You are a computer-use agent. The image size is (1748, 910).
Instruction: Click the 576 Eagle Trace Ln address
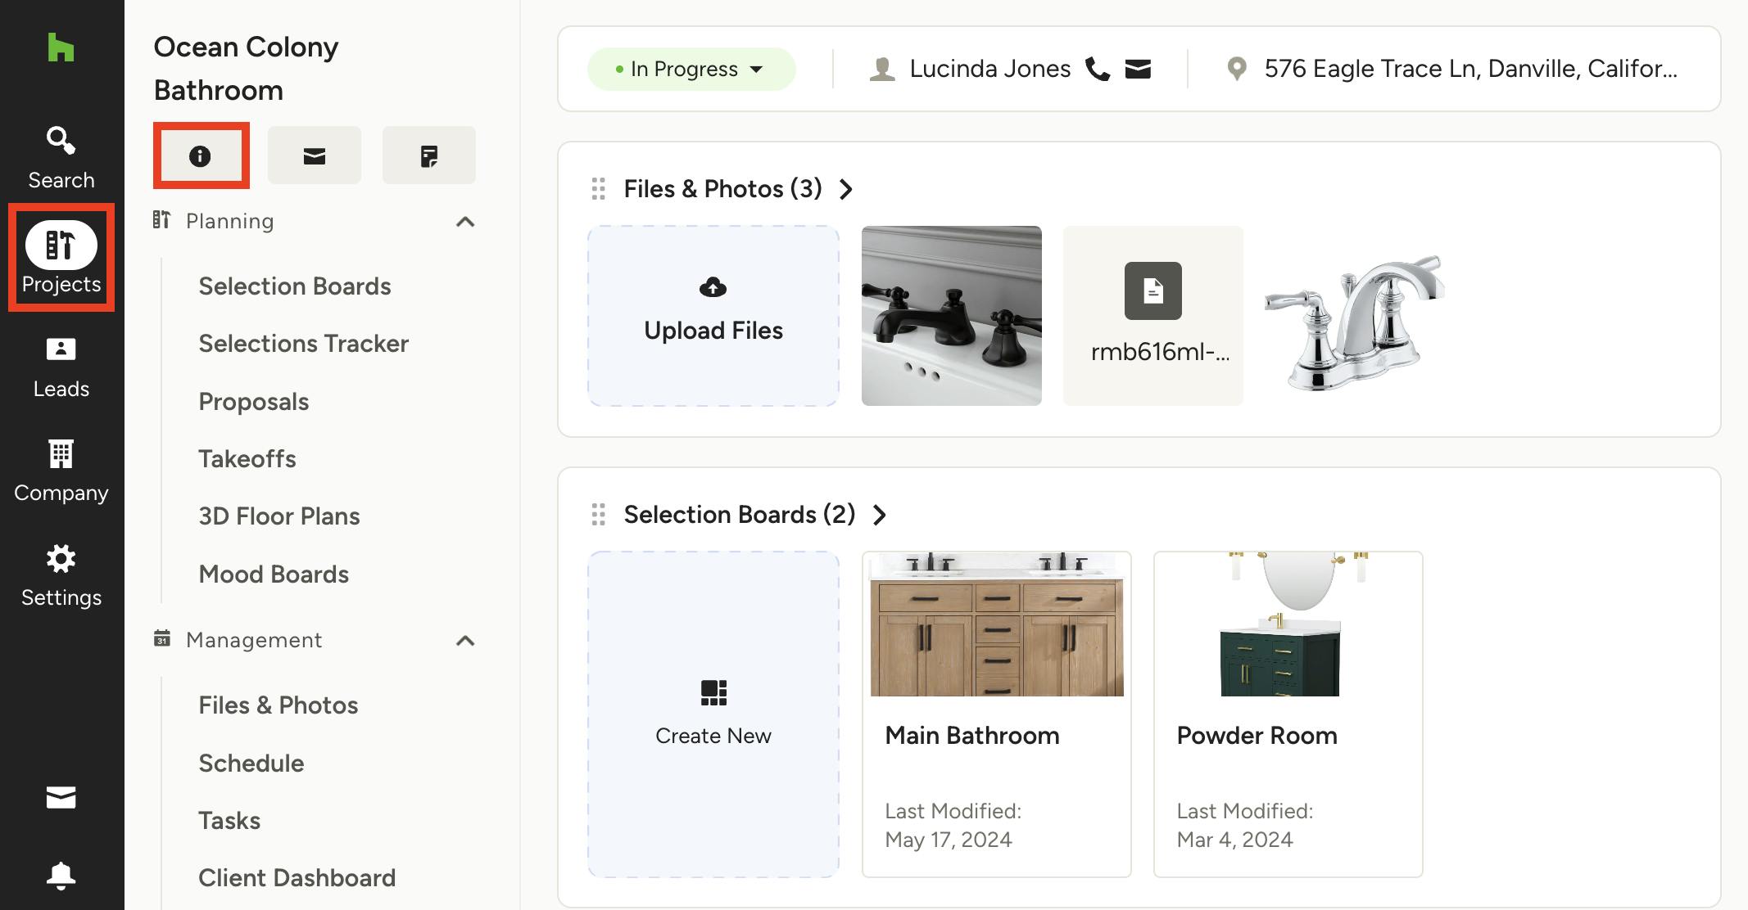(x=1471, y=69)
